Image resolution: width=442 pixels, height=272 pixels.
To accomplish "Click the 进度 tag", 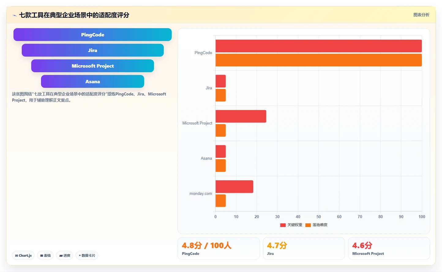I will click(x=65, y=255).
